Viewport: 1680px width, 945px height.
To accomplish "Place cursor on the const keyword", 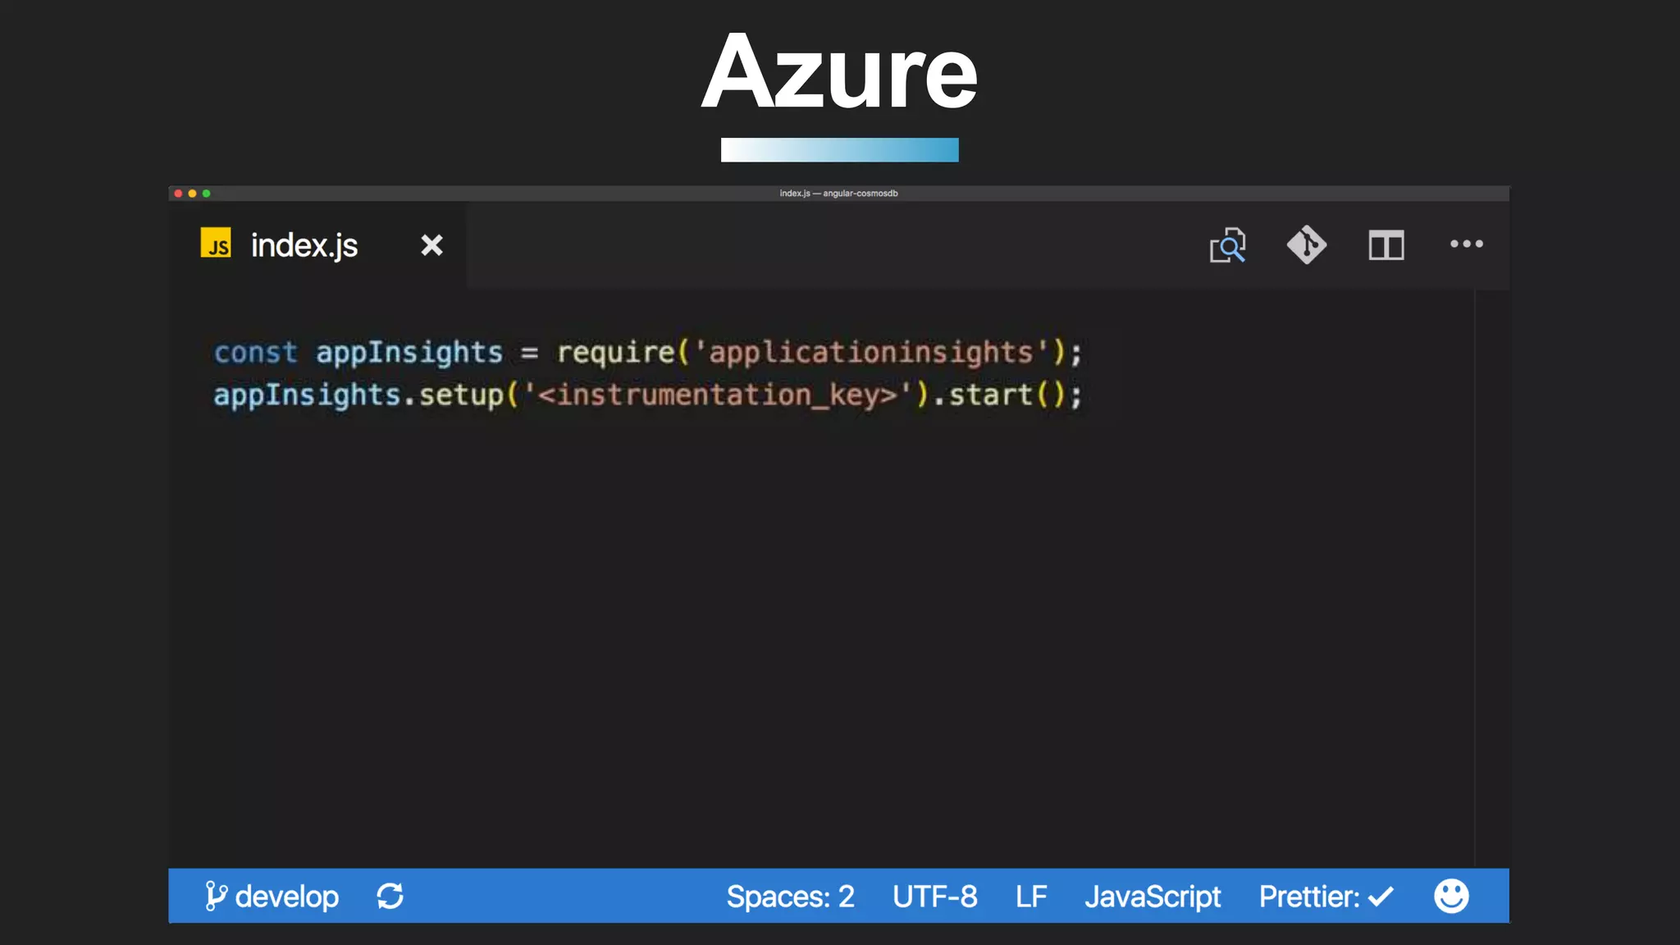I will [255, 353].
